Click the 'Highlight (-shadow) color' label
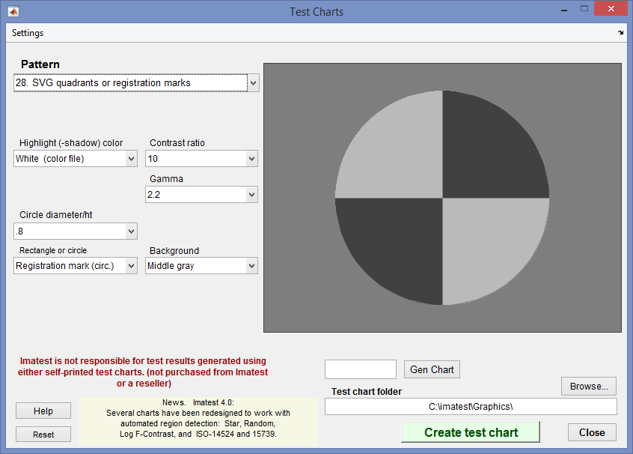The width and height of the screenshot is (633, 454). point(71,142)
